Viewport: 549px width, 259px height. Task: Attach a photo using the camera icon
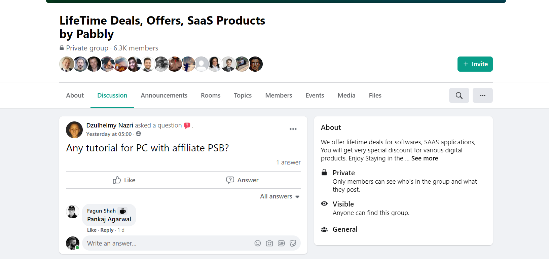point(269,243)
